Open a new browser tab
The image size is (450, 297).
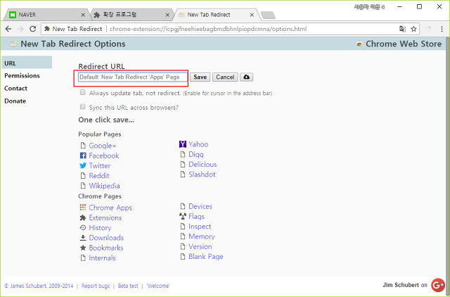(268, 15)
